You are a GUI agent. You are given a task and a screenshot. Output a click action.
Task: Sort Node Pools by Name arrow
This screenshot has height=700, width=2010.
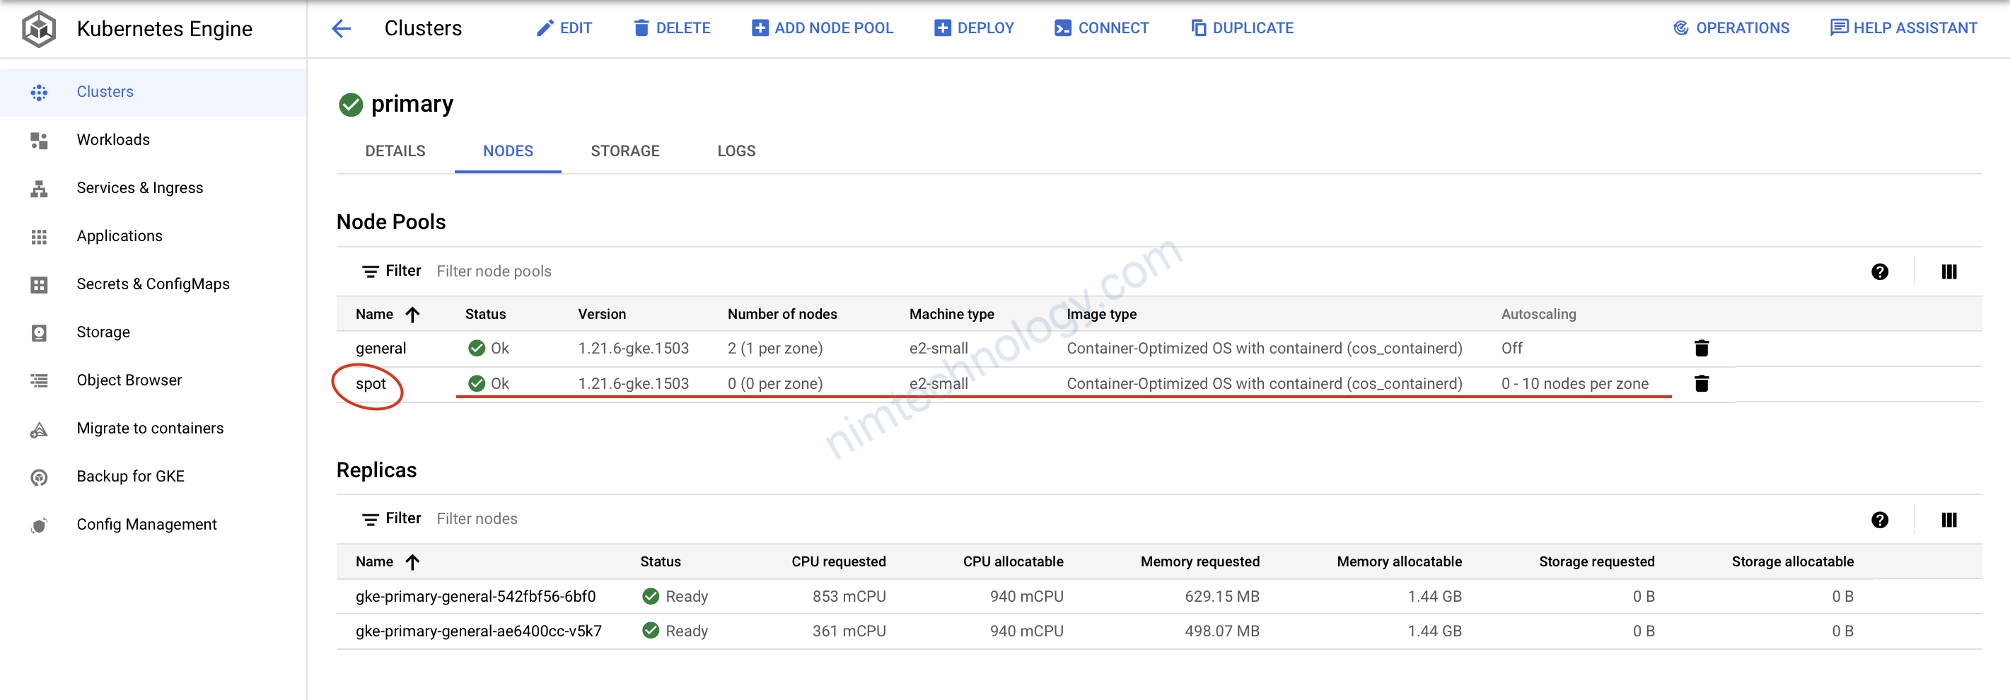[x=413, y=315]
